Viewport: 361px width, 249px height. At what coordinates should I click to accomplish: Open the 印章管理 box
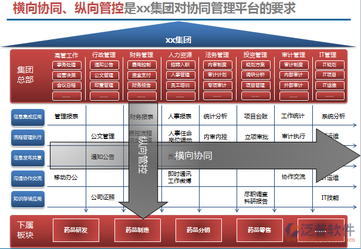tap(104, 86)
